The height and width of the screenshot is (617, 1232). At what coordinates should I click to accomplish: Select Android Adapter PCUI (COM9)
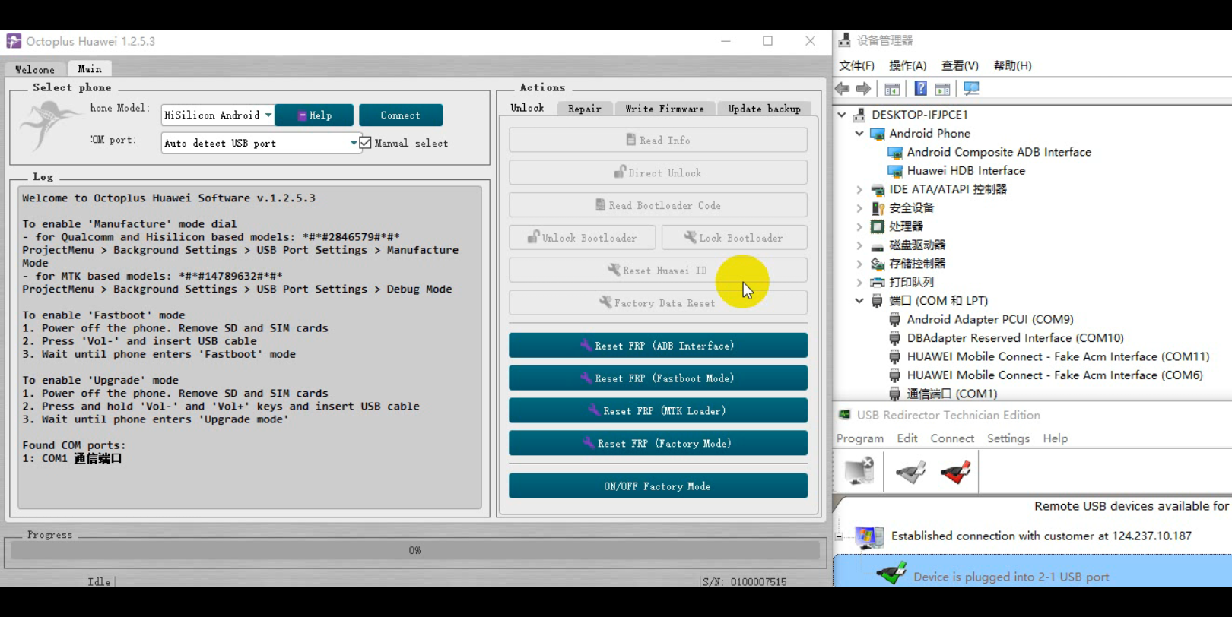pyautogui.click(x=989, y=319)
